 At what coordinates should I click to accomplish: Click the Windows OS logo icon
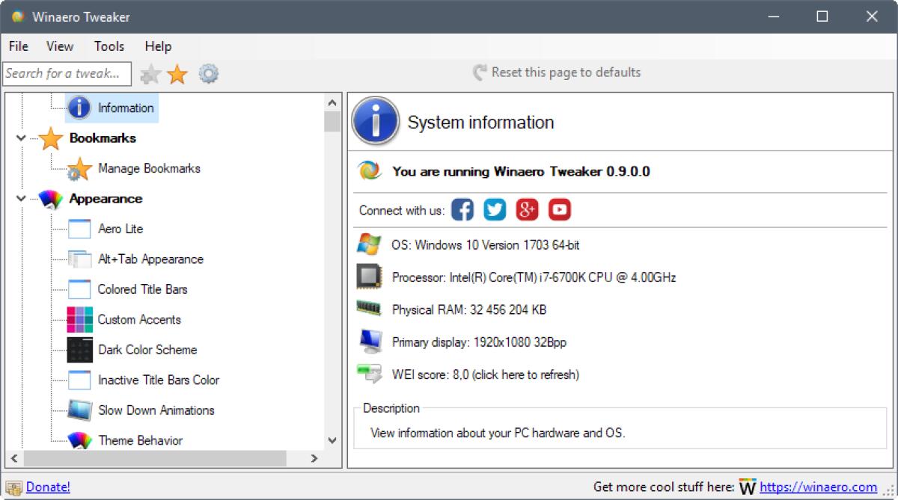(x=369, y=244)
